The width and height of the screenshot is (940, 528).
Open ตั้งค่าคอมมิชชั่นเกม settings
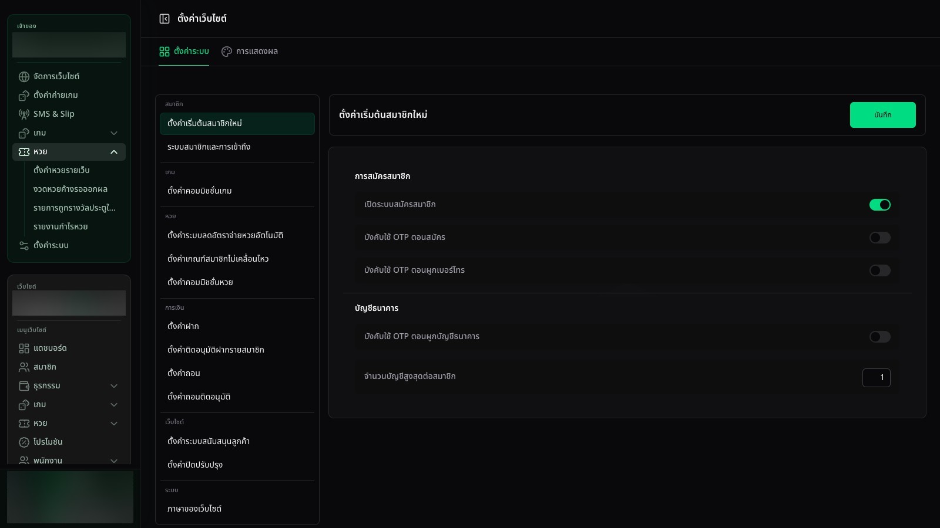[237, 191]
